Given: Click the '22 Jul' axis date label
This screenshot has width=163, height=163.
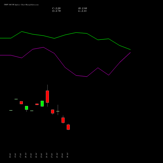Looking at the screenshot, I should 36,156.
